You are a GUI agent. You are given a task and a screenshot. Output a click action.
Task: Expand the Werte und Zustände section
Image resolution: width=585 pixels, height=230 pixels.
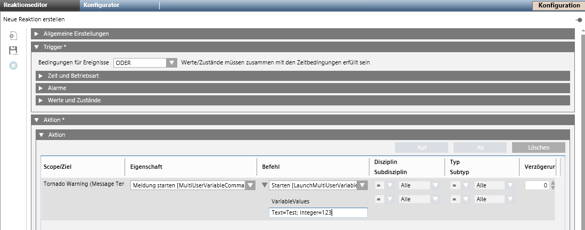pos(40,100)
